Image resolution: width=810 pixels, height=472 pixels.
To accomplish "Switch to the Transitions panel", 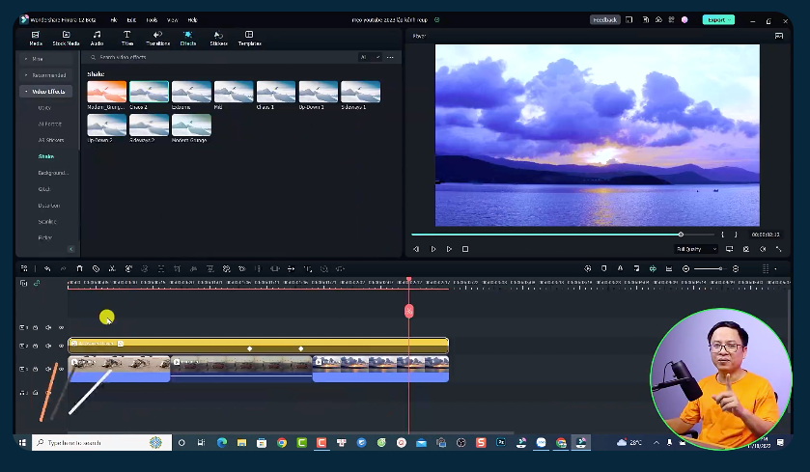I will [157, 38].
